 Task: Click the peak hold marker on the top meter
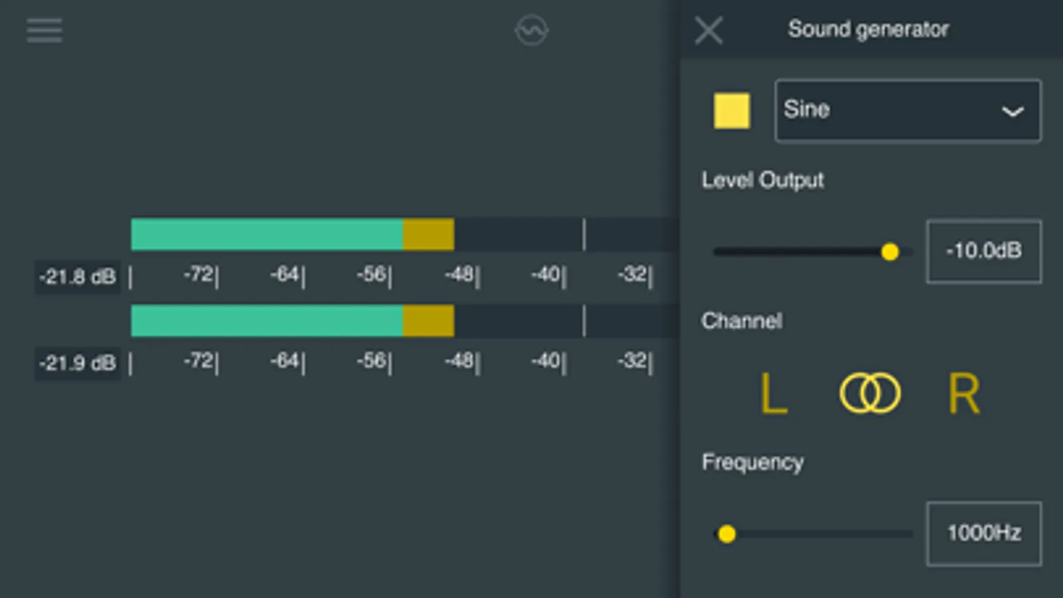[x=584, y=235]
